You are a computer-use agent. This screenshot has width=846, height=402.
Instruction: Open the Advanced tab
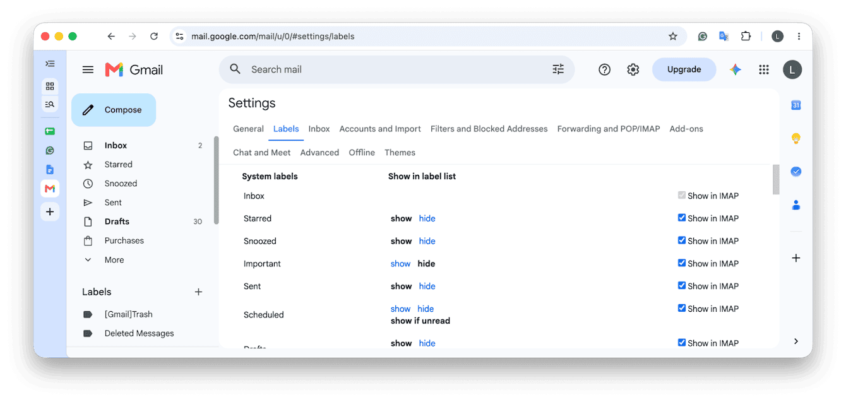(319, 153)
